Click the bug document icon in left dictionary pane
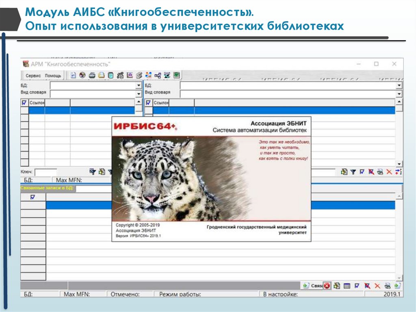Image resolution: width=416 pixels, height=312 pixels. [x=102, y=172]
